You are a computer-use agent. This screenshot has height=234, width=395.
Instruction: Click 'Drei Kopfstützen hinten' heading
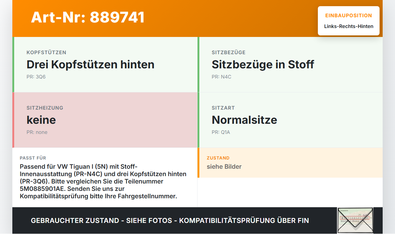[x=90, y=65]
